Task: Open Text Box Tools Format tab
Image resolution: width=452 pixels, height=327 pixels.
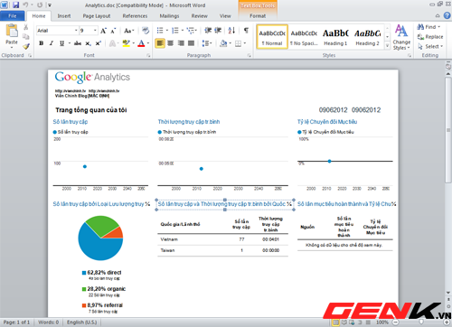Action: point(258,16)
